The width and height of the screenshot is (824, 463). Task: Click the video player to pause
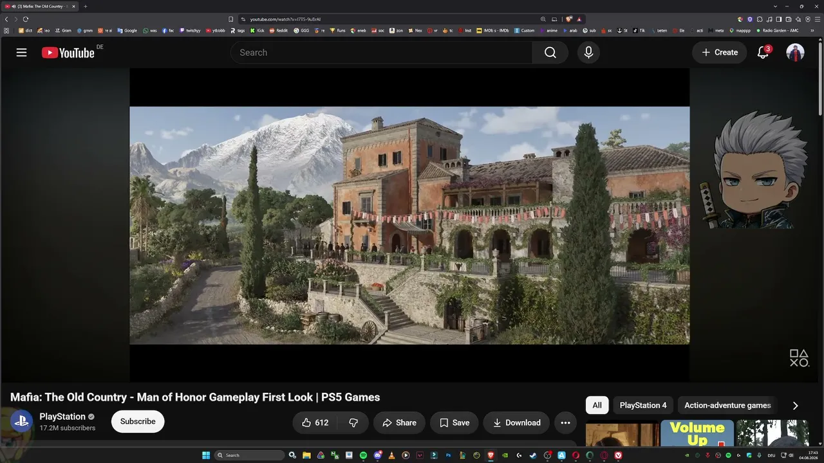pyautogui.click(x=409, y=225)
